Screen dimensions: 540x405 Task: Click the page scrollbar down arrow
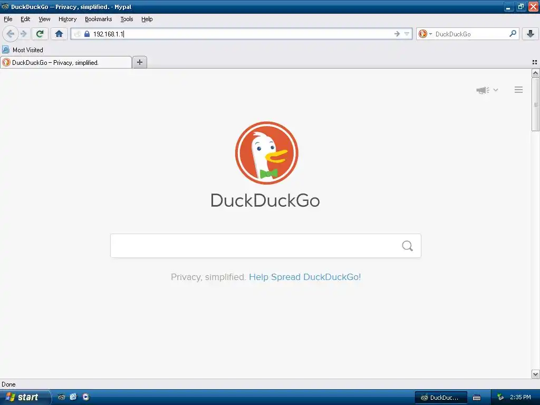pos(535,374)
